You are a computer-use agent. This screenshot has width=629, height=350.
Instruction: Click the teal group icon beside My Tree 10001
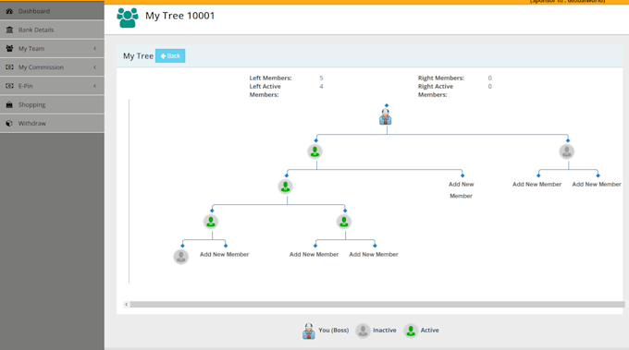[x=128, y=18]
